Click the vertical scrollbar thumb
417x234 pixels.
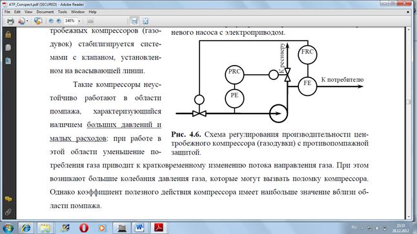point(409,102)
